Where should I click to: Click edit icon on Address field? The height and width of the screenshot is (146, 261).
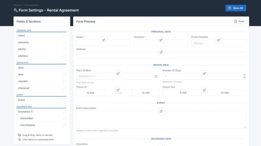pos(161,52)
